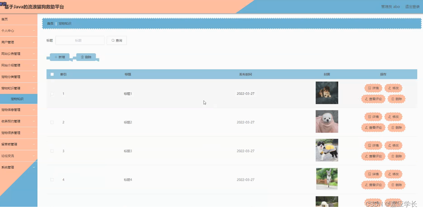
Task: Click 修改 pencil edit for 标题2 row
Action: click(393, 117)
